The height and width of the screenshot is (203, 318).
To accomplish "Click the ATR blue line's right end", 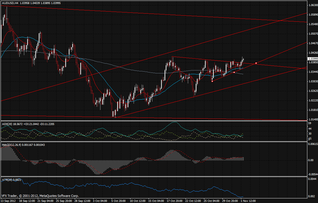I will [243, 197].
